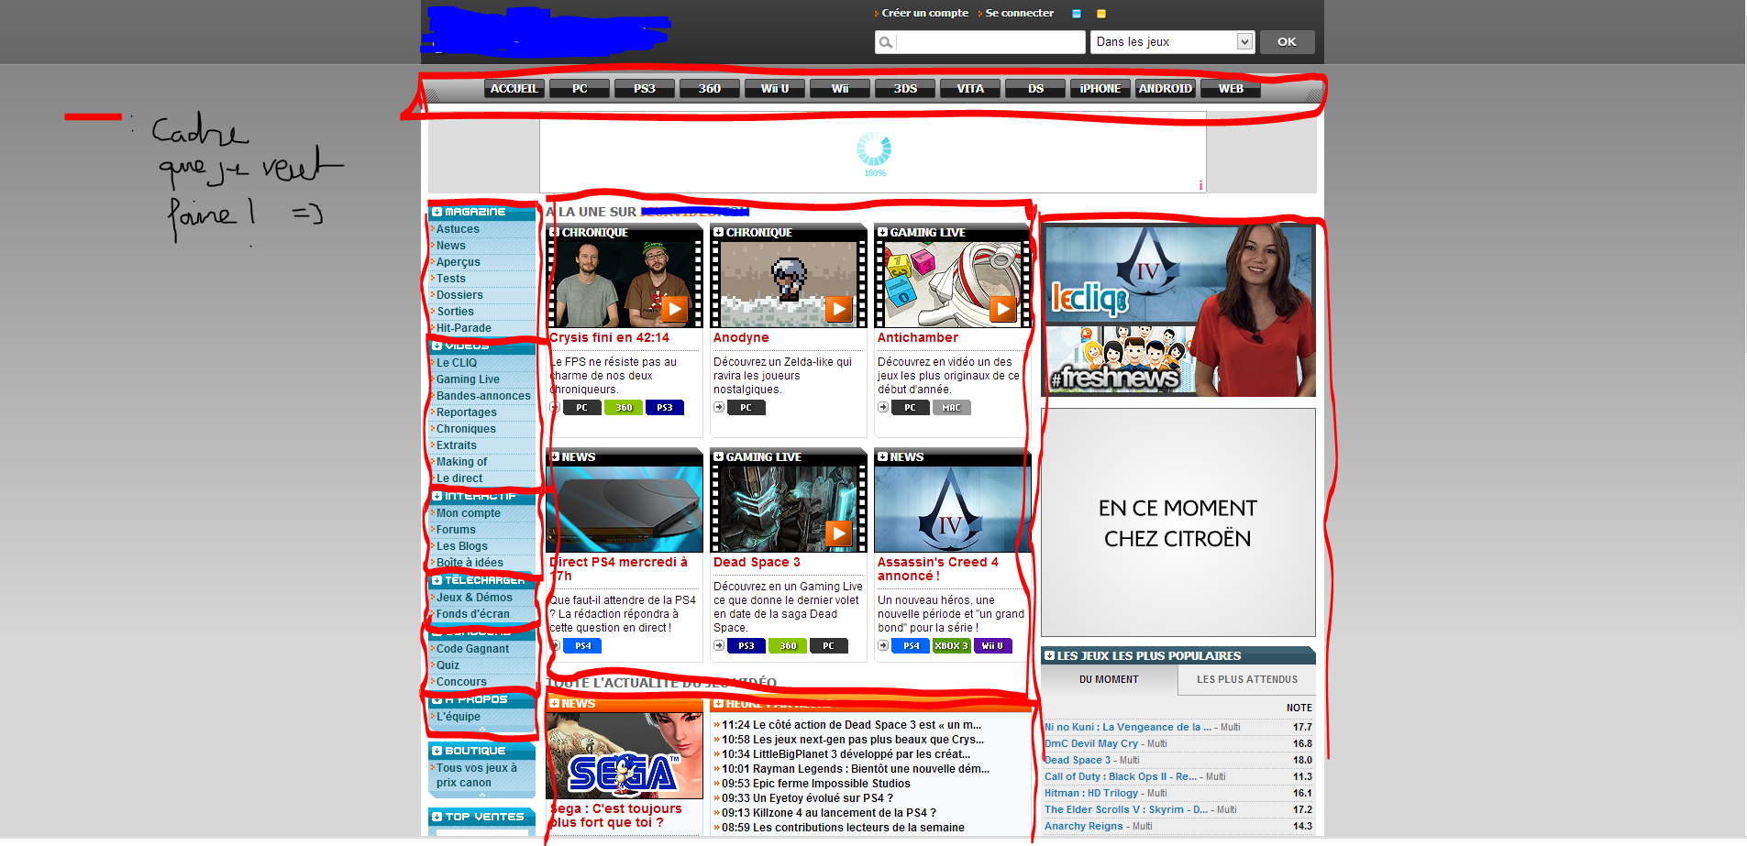Image resolution: width=1747 pixels, height=846 pixels.
Task: Click the search magnifier icon
Action: point(885,42)
